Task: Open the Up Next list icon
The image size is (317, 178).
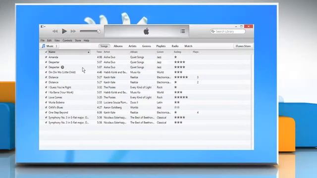Action: point(183,31)
